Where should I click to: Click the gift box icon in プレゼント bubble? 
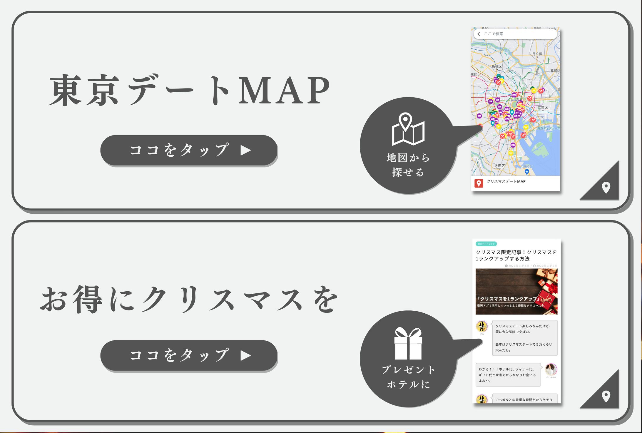click(408, 343)
